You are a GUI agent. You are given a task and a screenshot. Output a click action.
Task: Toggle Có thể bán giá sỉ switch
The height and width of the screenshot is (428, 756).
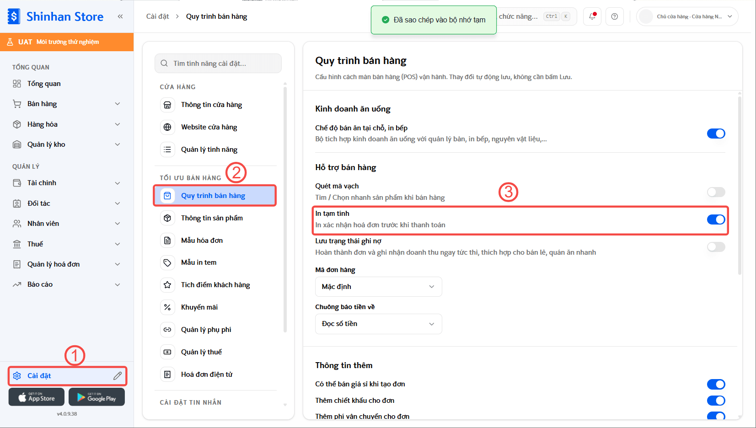(716, 384)
